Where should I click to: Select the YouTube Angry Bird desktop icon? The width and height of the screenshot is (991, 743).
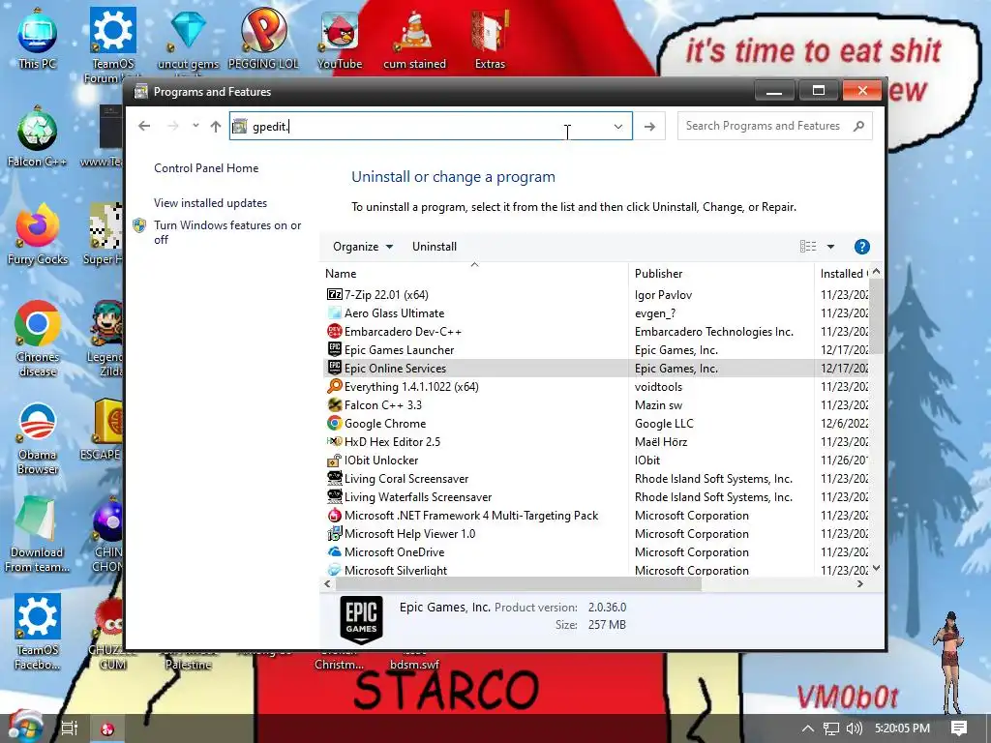340,39
